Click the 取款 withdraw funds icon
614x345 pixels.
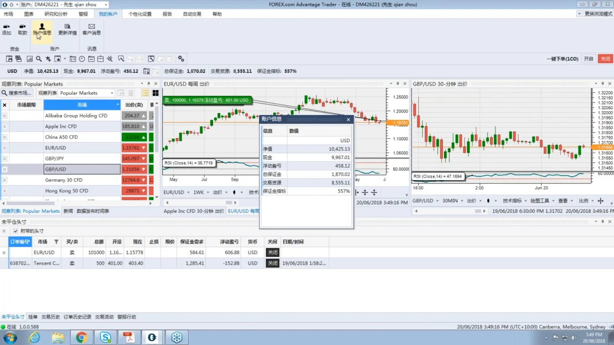pos(23,30)
